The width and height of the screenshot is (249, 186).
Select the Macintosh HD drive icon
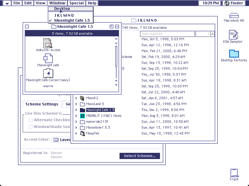tap(234, 15)
